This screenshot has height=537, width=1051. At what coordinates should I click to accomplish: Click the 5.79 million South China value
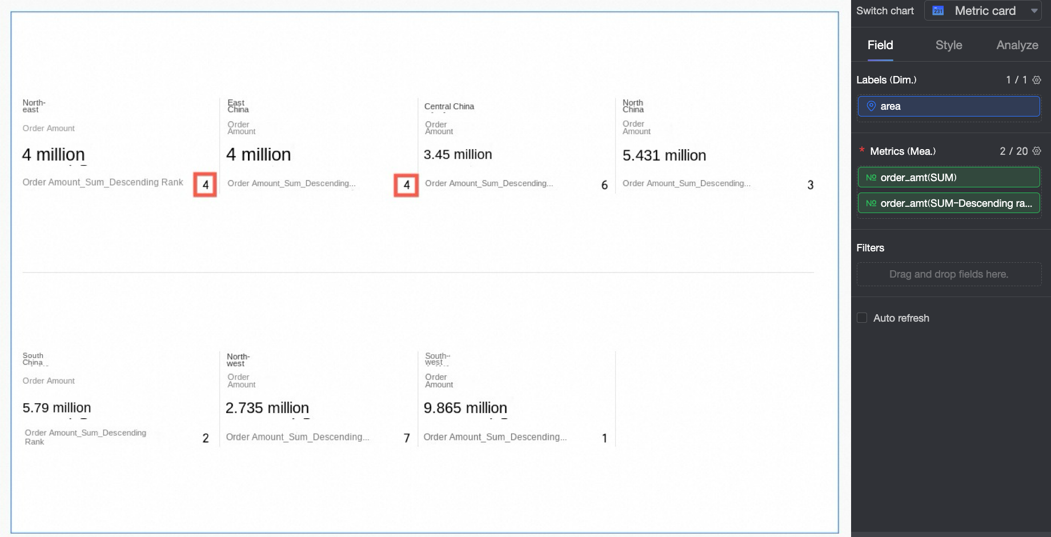[x=57, y=408]
